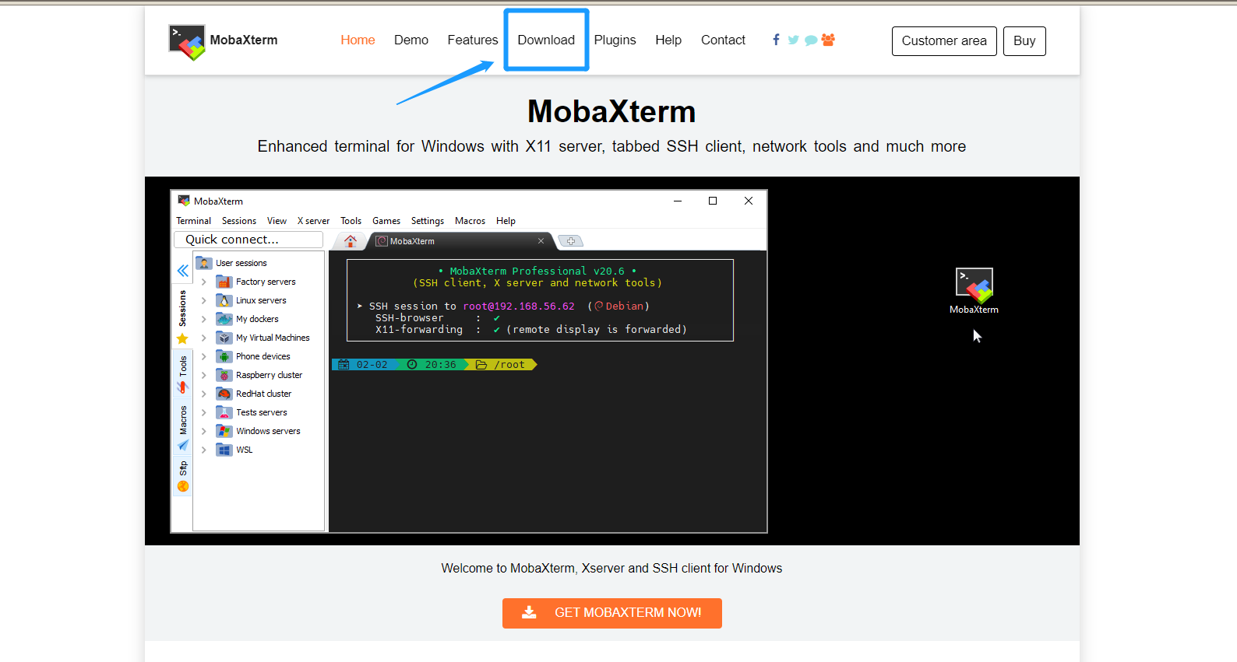The height and width of the screenshot is (662, 1237).
Task: Collapse sidebar with double-chevron icon
Action: coord(182,271)
